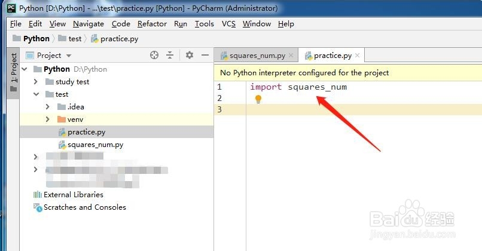Expand the study test folder
482x251 pixels.
36,82
